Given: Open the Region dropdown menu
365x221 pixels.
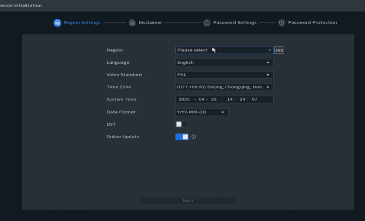Looking at the screenshot, I should 224,50.
